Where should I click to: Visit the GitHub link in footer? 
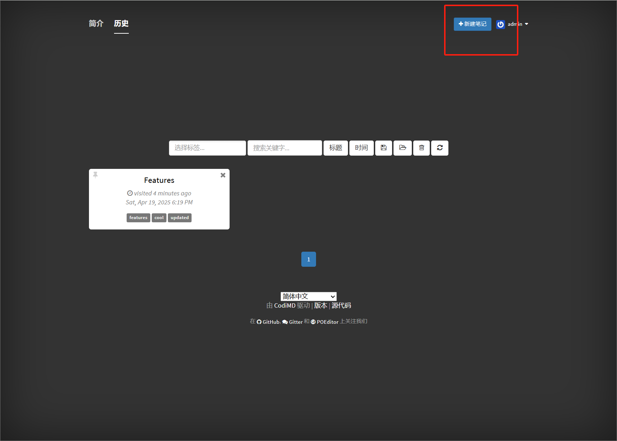tap(268, 322)
